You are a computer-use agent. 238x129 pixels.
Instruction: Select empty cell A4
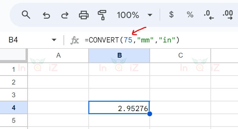58,108
